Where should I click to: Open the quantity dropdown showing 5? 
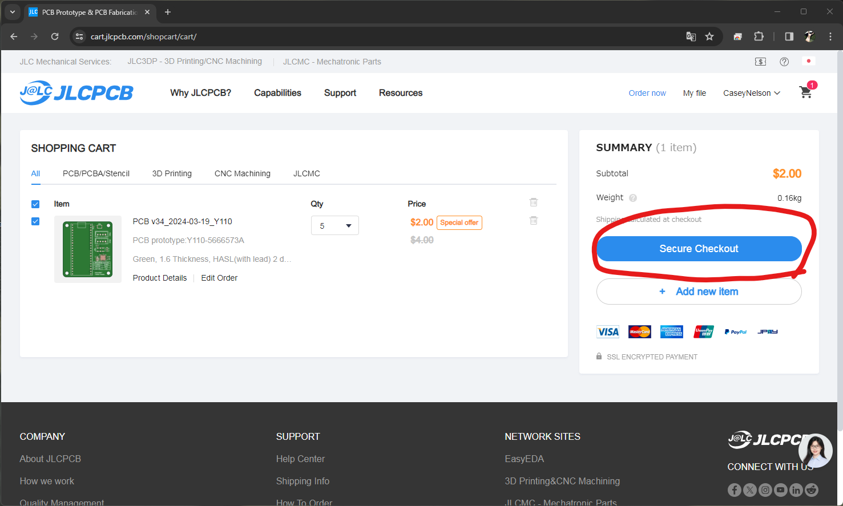(x=335, y=226)
